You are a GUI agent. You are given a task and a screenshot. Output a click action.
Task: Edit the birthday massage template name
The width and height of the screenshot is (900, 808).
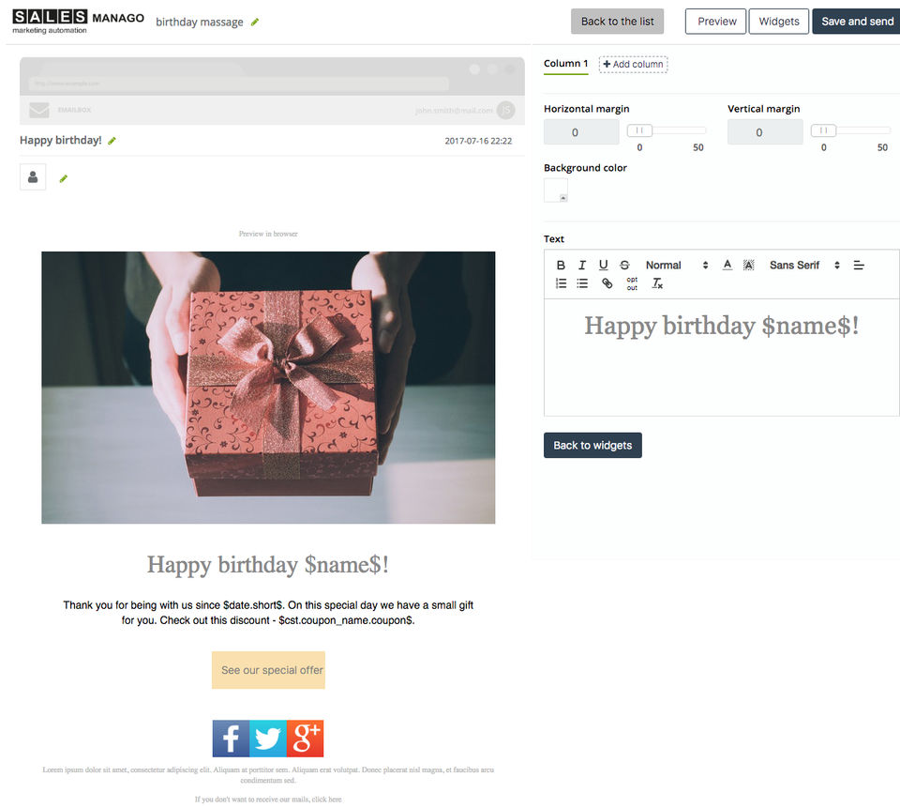pyautogui.click(x=255, y=22)
